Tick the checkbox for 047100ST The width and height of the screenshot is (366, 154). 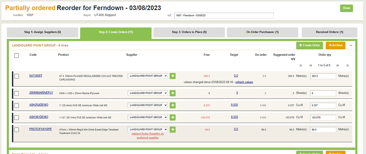16,76
